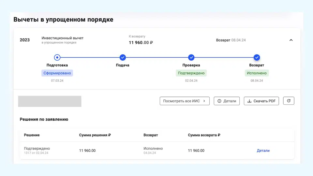This screenshot has height=176, width=313.
Task: Click the Подача step checkmark
Action: [x=123, y=57]
